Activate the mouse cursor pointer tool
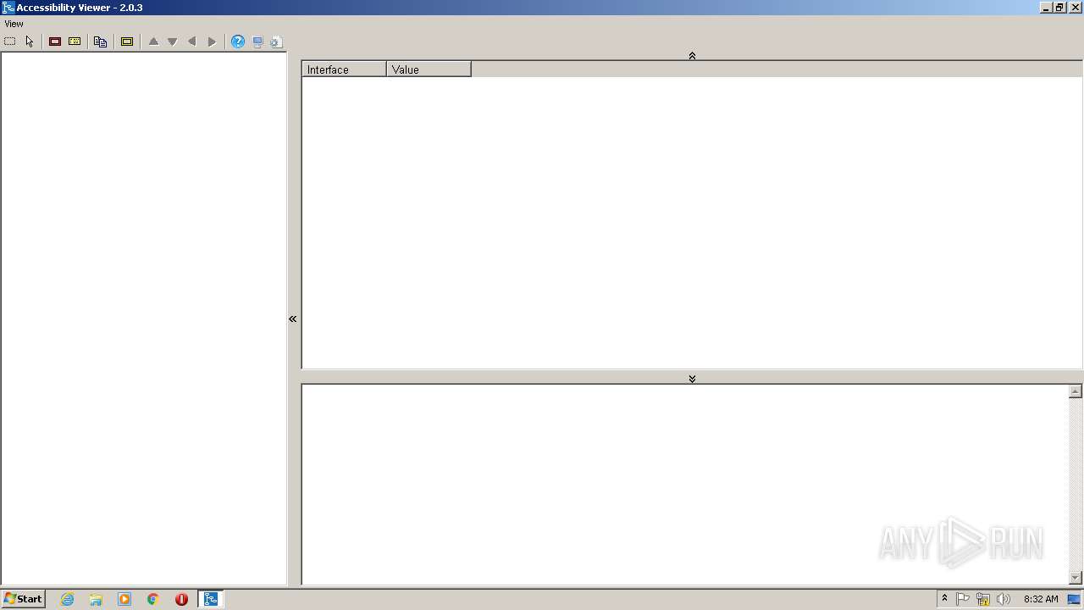 30,42
